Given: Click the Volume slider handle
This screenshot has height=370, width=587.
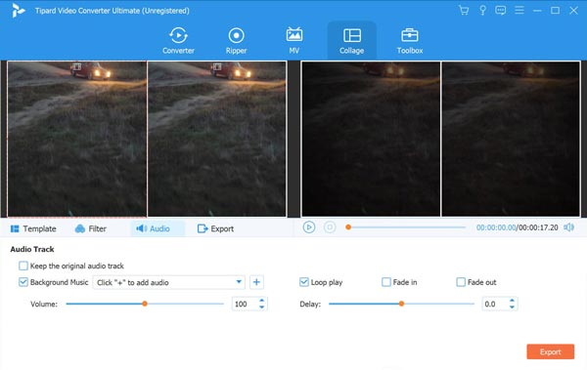Looking at the screenshot, I should 145,304.
